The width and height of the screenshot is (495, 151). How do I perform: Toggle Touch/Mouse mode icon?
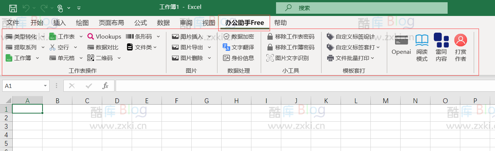60,8
